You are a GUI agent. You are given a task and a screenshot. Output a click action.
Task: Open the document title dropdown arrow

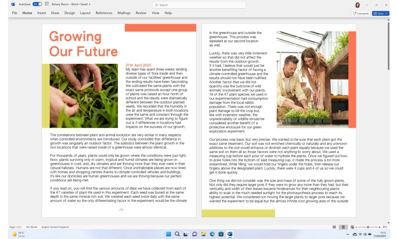pyautogui.click(x=89, y=4)
